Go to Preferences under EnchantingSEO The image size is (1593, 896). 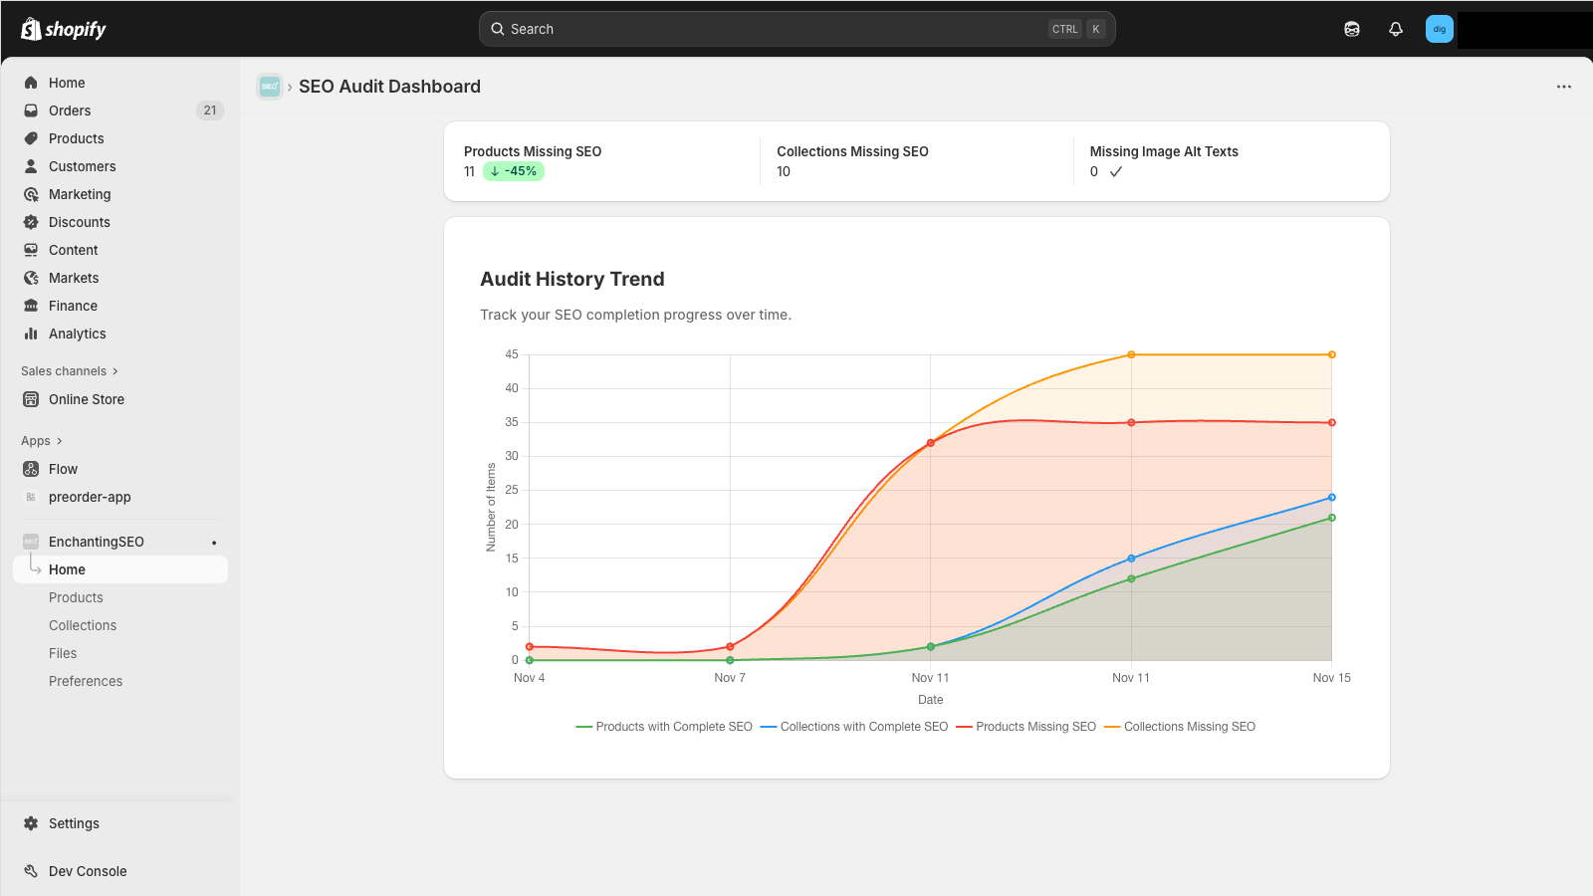pyautogui.click(x=86, y=681)
